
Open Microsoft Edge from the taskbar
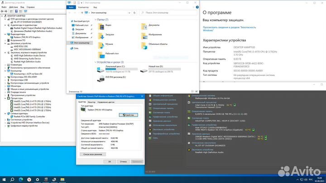(x=21, y=180)
